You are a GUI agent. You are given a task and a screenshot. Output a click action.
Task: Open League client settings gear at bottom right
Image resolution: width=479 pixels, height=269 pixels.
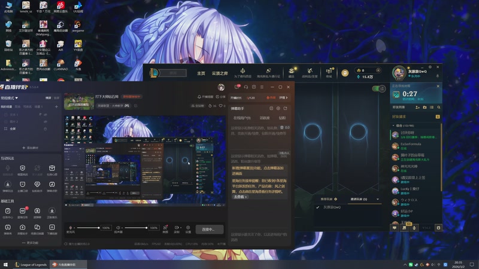[x=438, y=228]
